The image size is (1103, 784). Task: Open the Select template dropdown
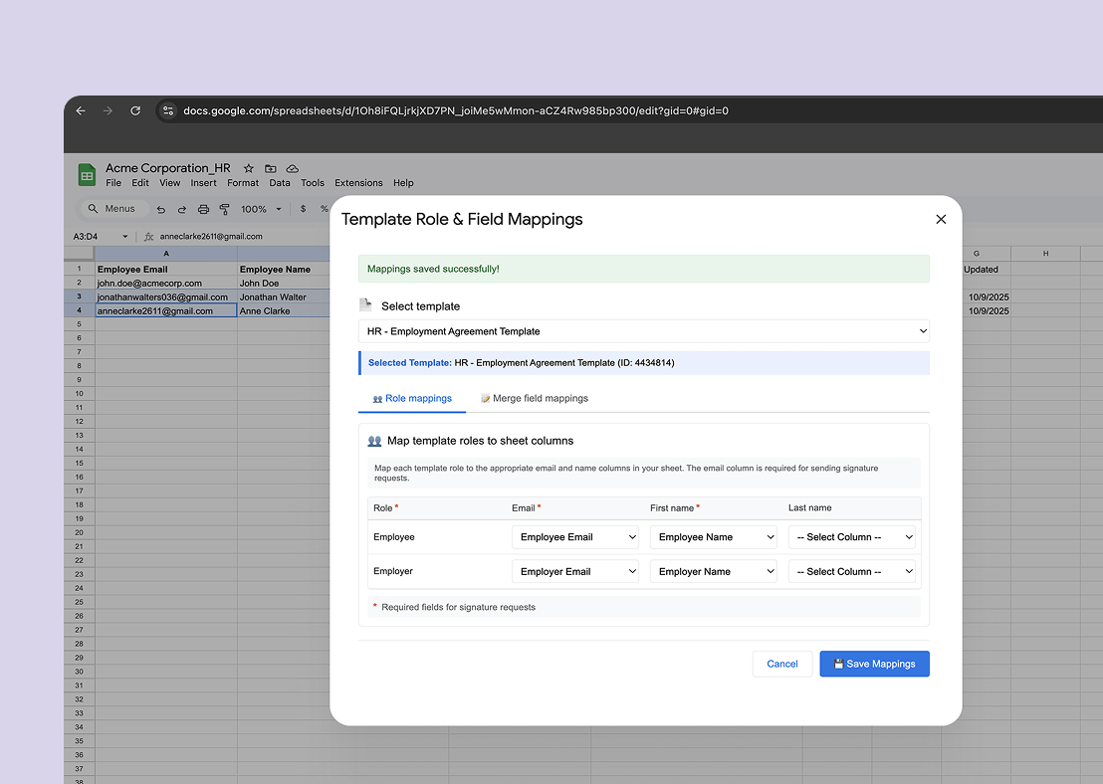pyautogui.click(x=643, y=331)
